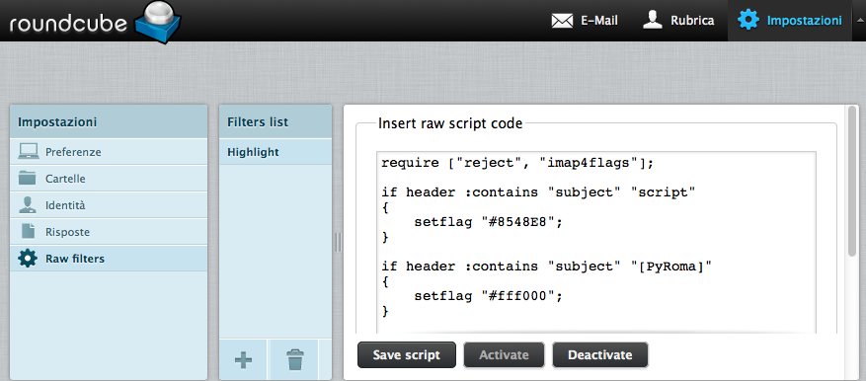Click the person icon for Identità
This screenshot has height=381, width=866.
pos(28,205)
